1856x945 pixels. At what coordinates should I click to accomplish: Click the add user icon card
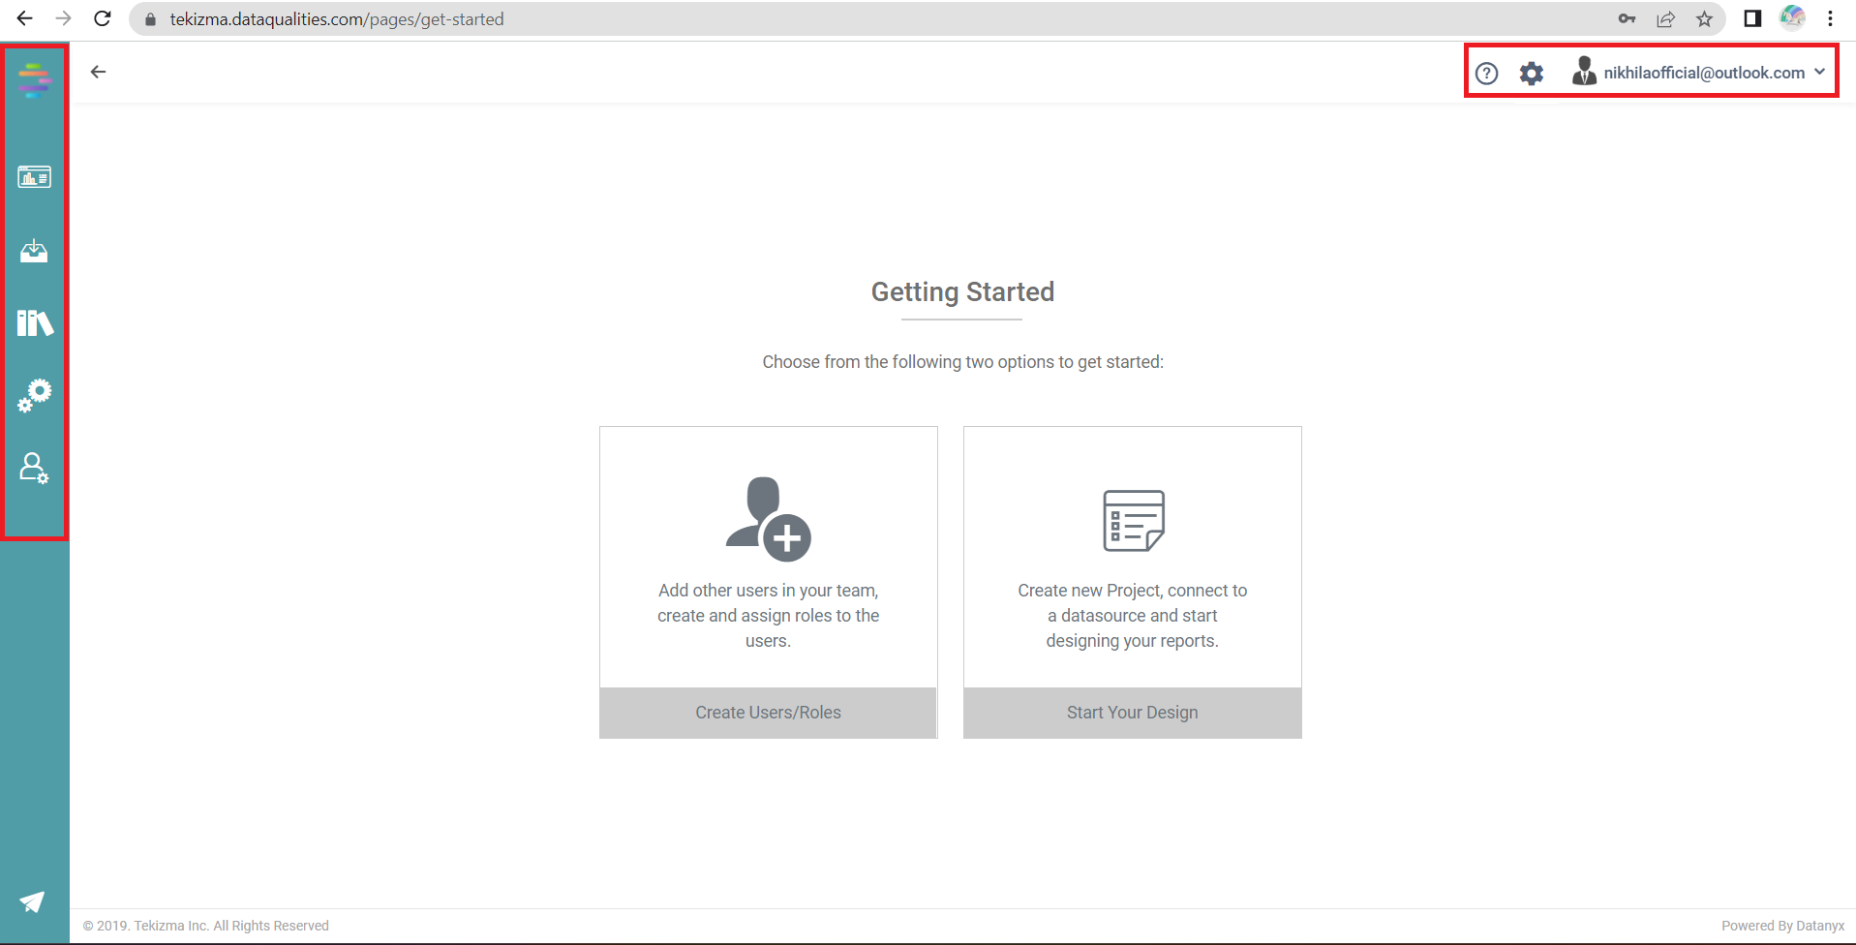(x=768, y=519)
